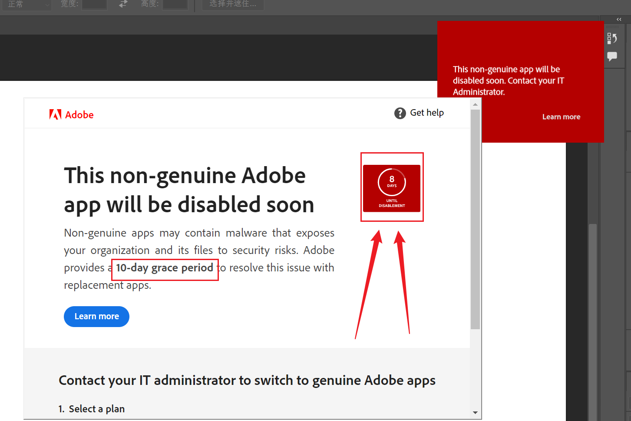631x421 pixels.
Task: Click the 8 days until disablement countdown badge
Action: [392, 187]
